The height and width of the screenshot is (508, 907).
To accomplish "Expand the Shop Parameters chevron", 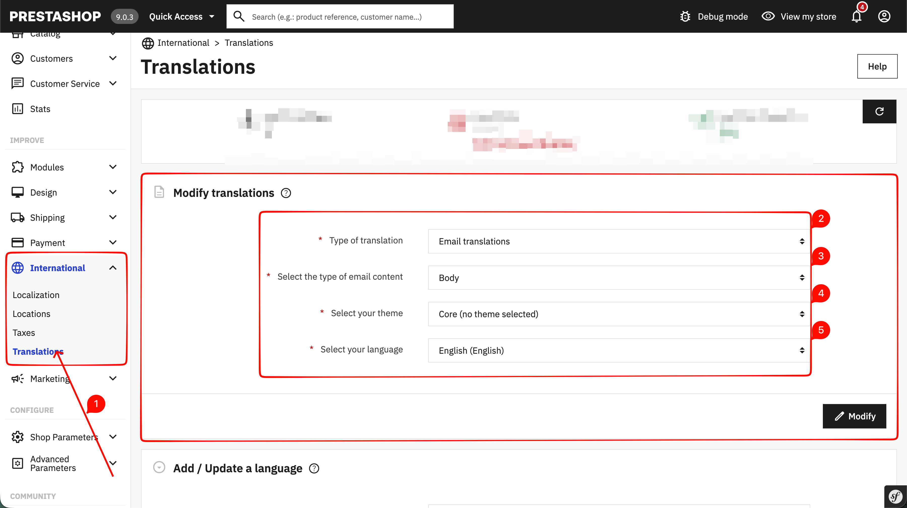I will coord(113,437).
